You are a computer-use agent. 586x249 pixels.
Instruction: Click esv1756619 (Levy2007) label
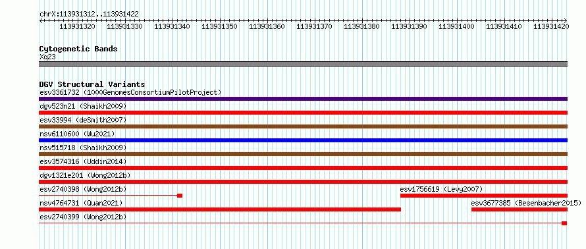[x=441, y=189]
